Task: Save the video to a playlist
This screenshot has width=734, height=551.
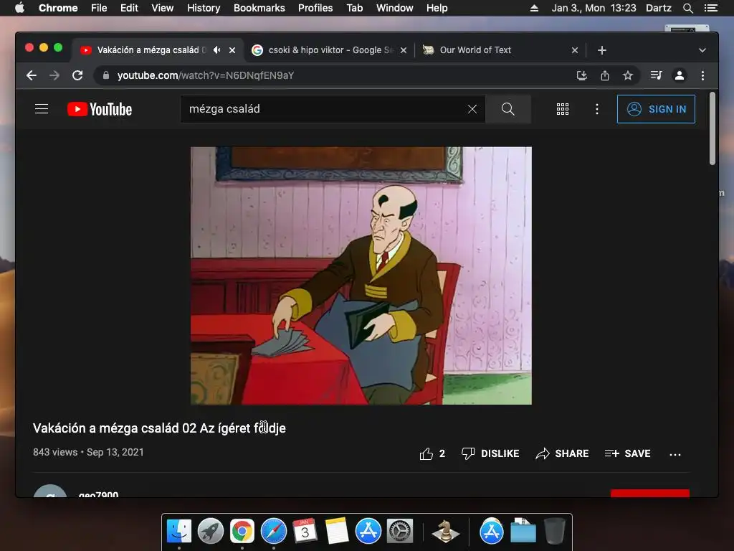Action: [x=627, y=453]
